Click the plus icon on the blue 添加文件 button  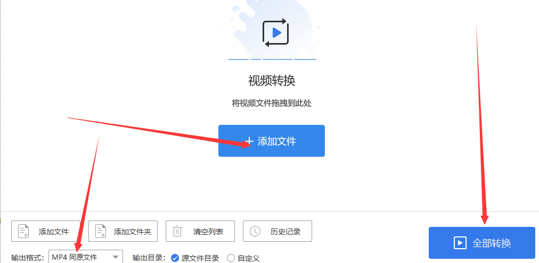click(250, 141)
